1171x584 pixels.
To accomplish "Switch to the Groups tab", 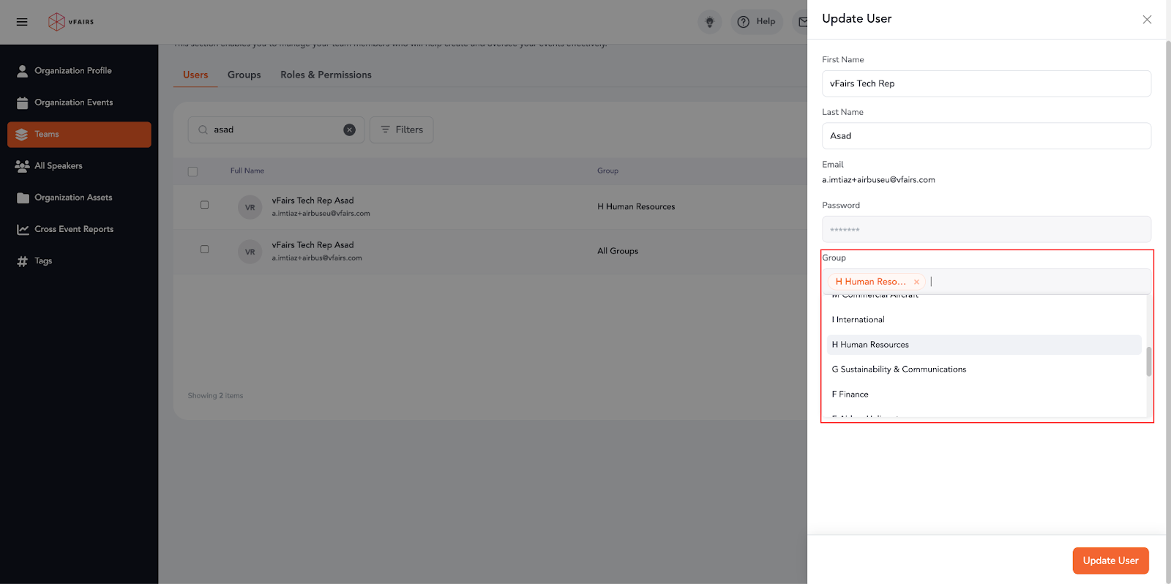I will [244, 75].
